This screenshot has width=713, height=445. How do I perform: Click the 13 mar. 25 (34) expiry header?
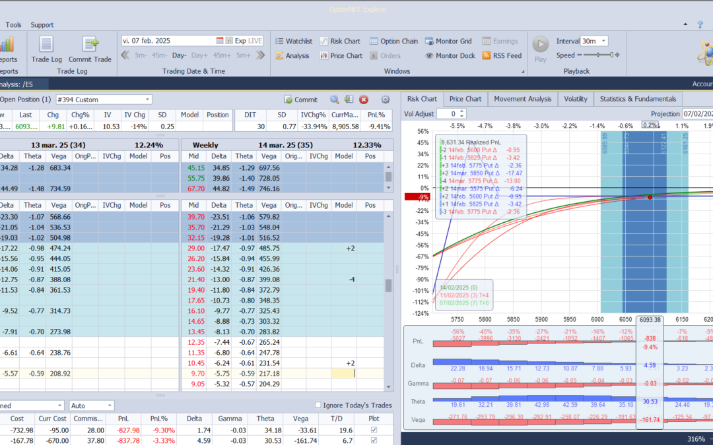(x=58, y=145)
